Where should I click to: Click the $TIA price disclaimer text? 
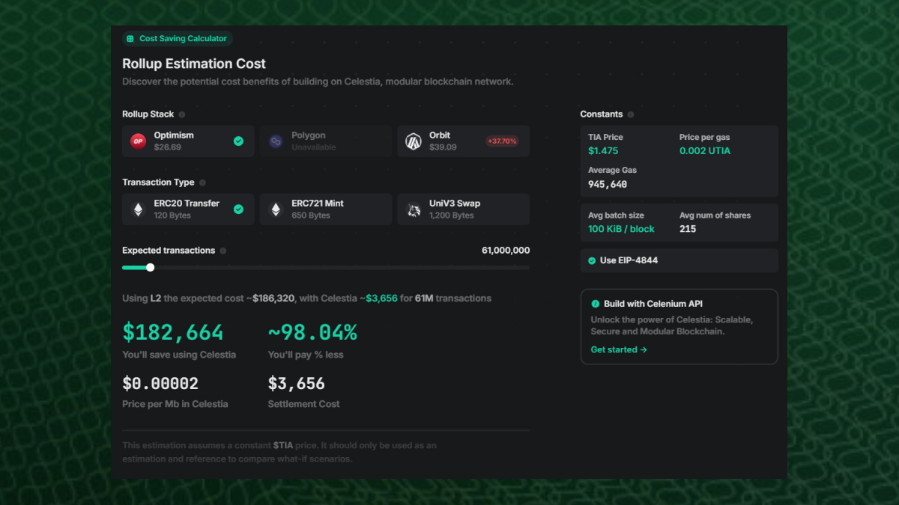coord(279,452)
